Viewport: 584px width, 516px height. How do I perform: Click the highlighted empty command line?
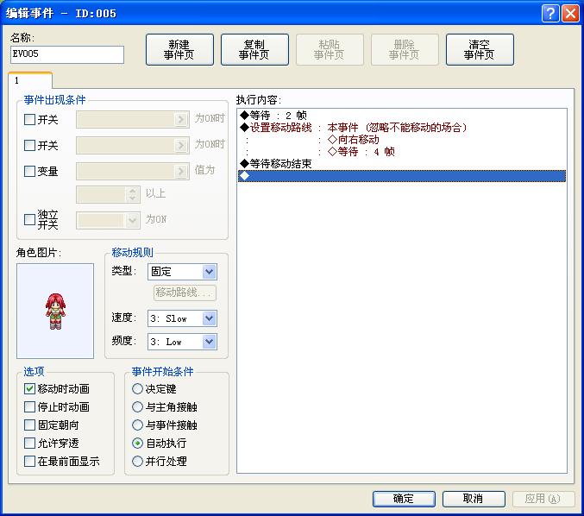pos(402,176)
